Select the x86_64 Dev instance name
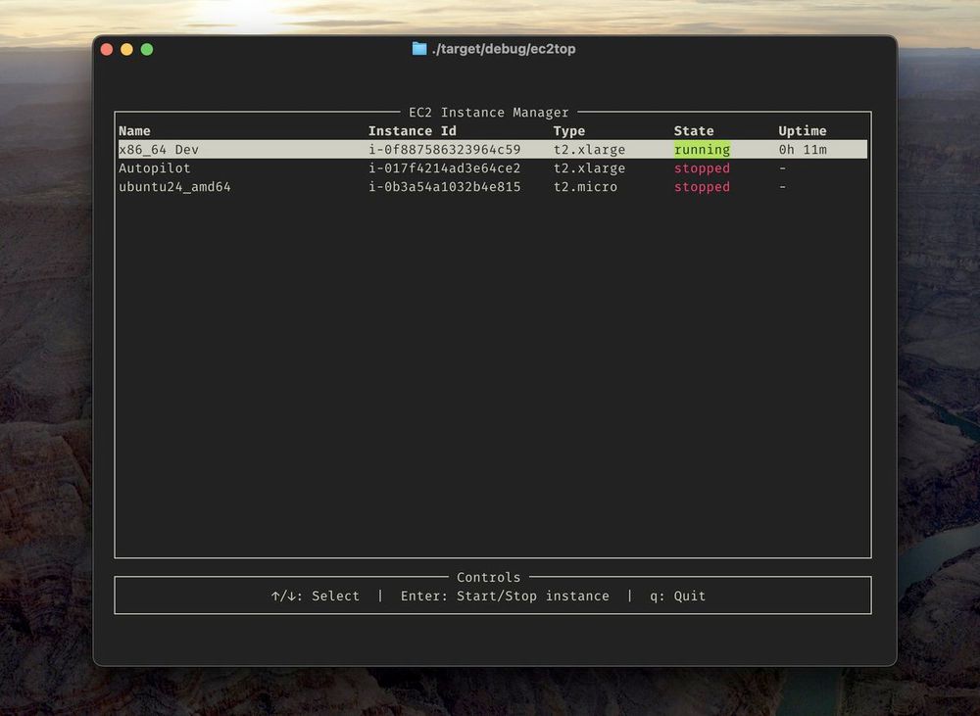Screen dimensions: 980x716 pos(159,149)
